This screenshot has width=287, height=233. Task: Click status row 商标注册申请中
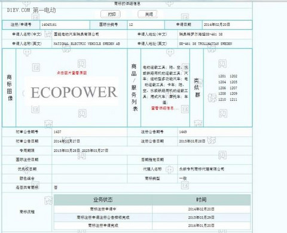click(103, 209)
